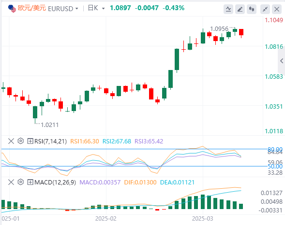Viewport: 285px width, 225px height.
Task: Click the MACD(12,26,9) indicator label
Action: [55, 182]
